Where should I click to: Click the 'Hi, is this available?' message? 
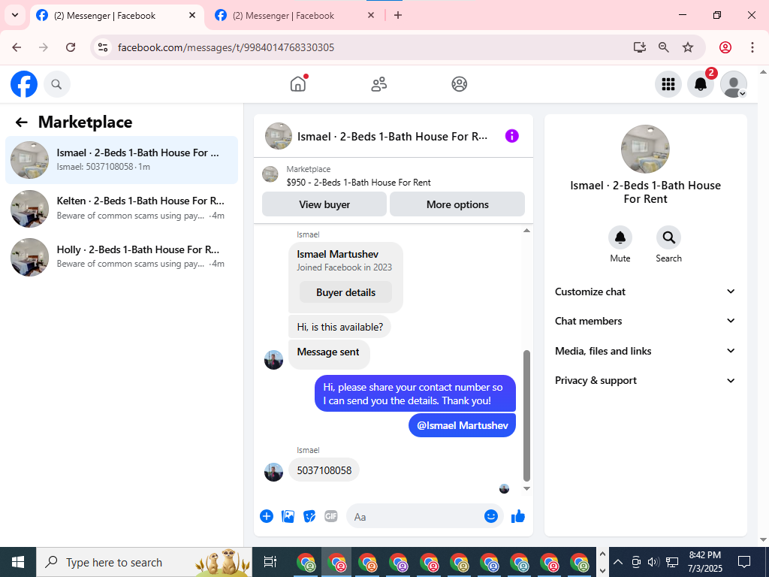[339, 327]
